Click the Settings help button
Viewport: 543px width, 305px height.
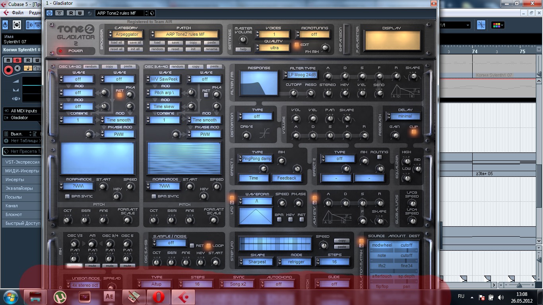(243, 49)
